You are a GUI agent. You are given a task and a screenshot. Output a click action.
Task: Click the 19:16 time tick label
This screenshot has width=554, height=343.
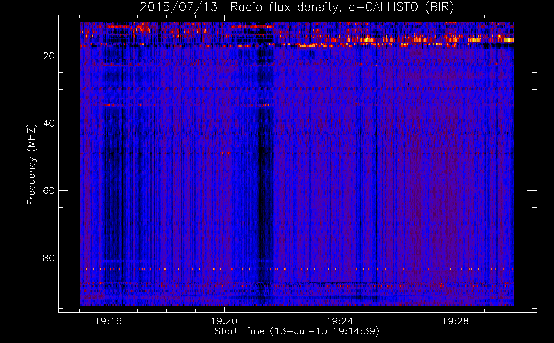pyautogui.click(x=109, y=321)
